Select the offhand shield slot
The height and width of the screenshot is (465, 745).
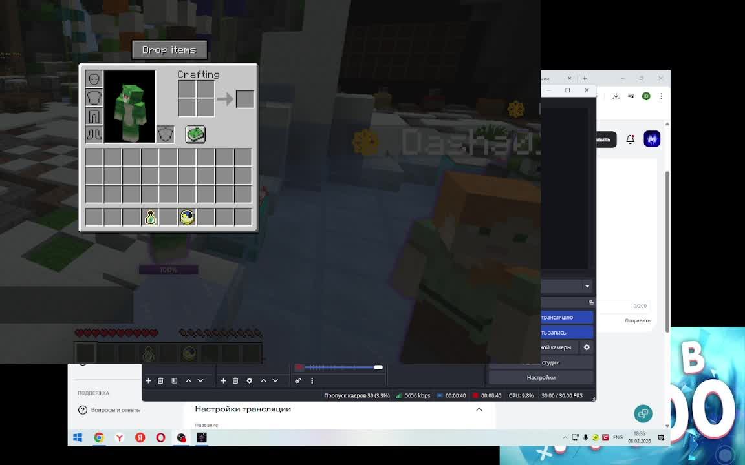point(166,135)
